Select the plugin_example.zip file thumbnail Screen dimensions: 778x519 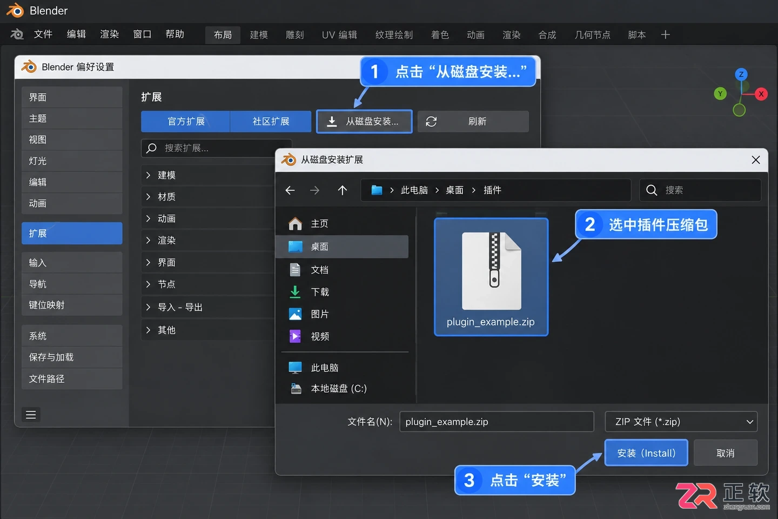pos(491,277)
